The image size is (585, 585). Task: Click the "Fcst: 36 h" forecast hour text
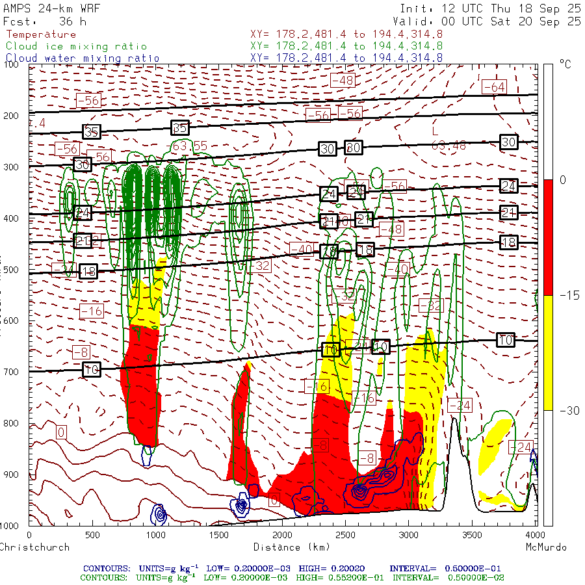[45, 21]
